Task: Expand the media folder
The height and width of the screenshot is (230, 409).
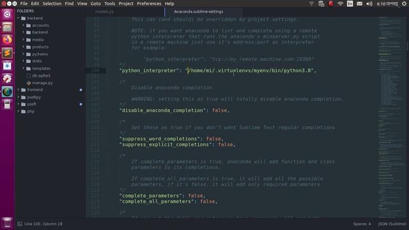Action: [24, 40]
